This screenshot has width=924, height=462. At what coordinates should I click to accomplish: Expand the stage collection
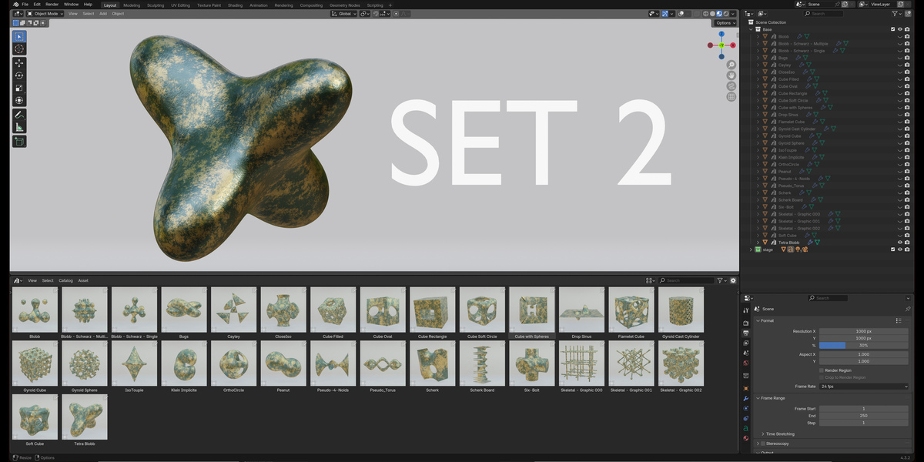[x=751, y=249]
